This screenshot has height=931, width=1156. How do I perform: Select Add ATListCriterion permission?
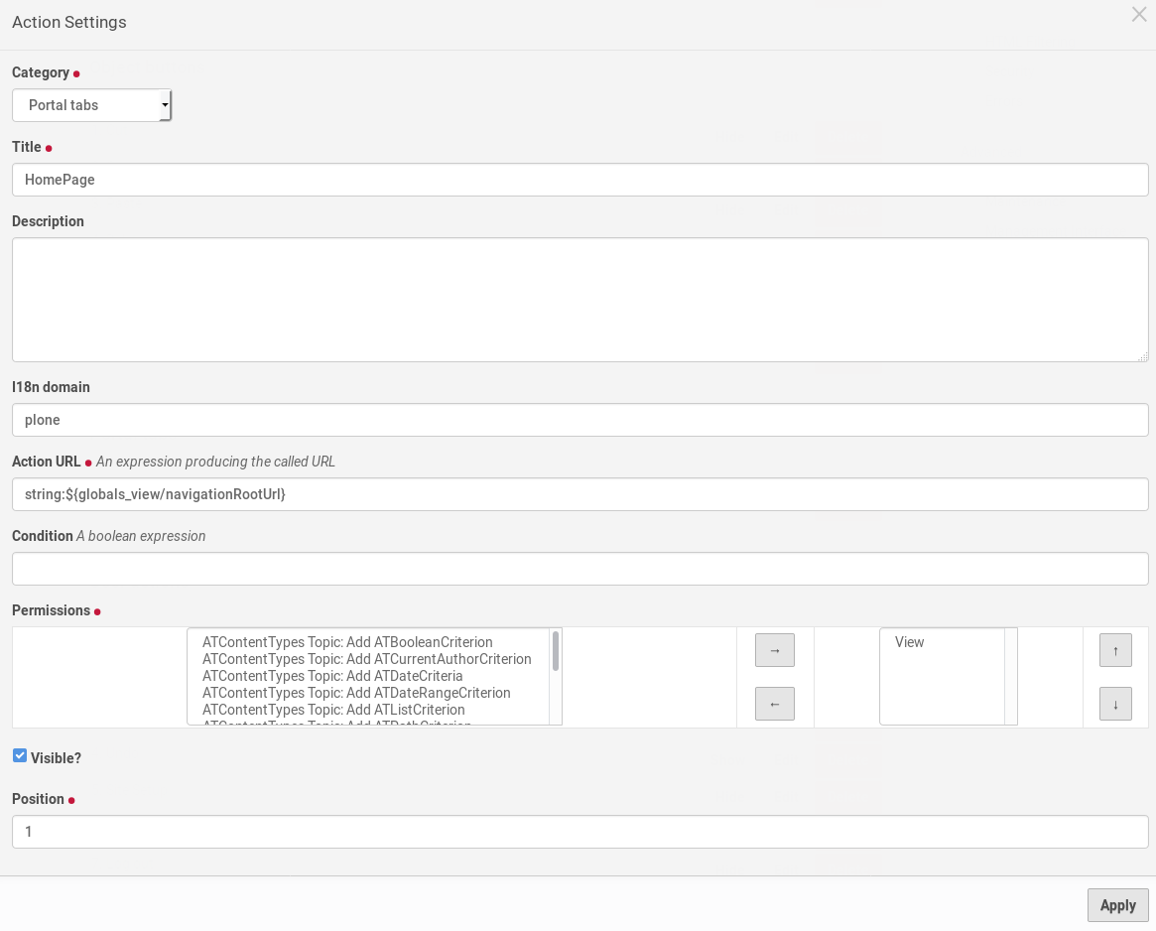click(333, 710)
